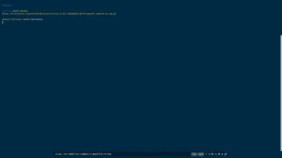The width and height of the screenshot is (282, 158).
Task: Click the "[bullseye]" text in terminal
Action: point(16,19)
